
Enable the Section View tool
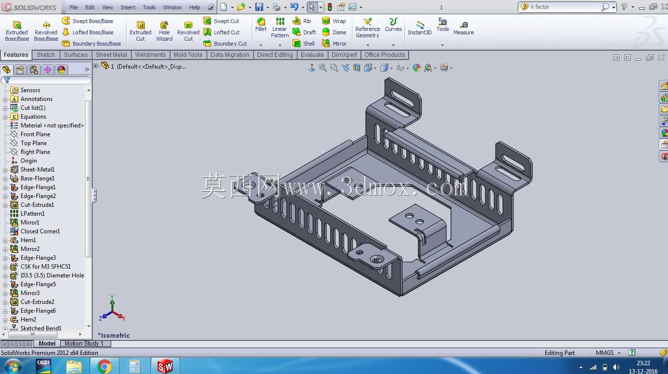pyautogui.click(x=357, y=68)
